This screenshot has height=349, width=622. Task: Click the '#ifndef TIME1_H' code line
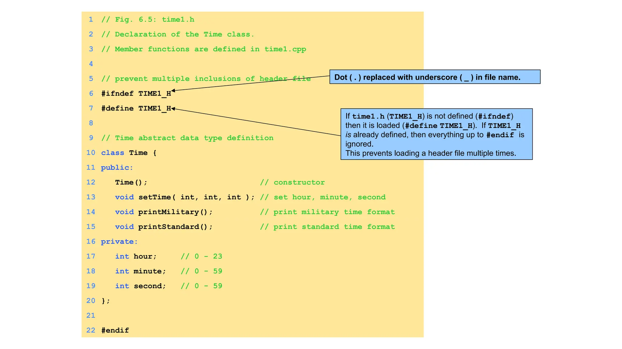click(x=136, y=93)
